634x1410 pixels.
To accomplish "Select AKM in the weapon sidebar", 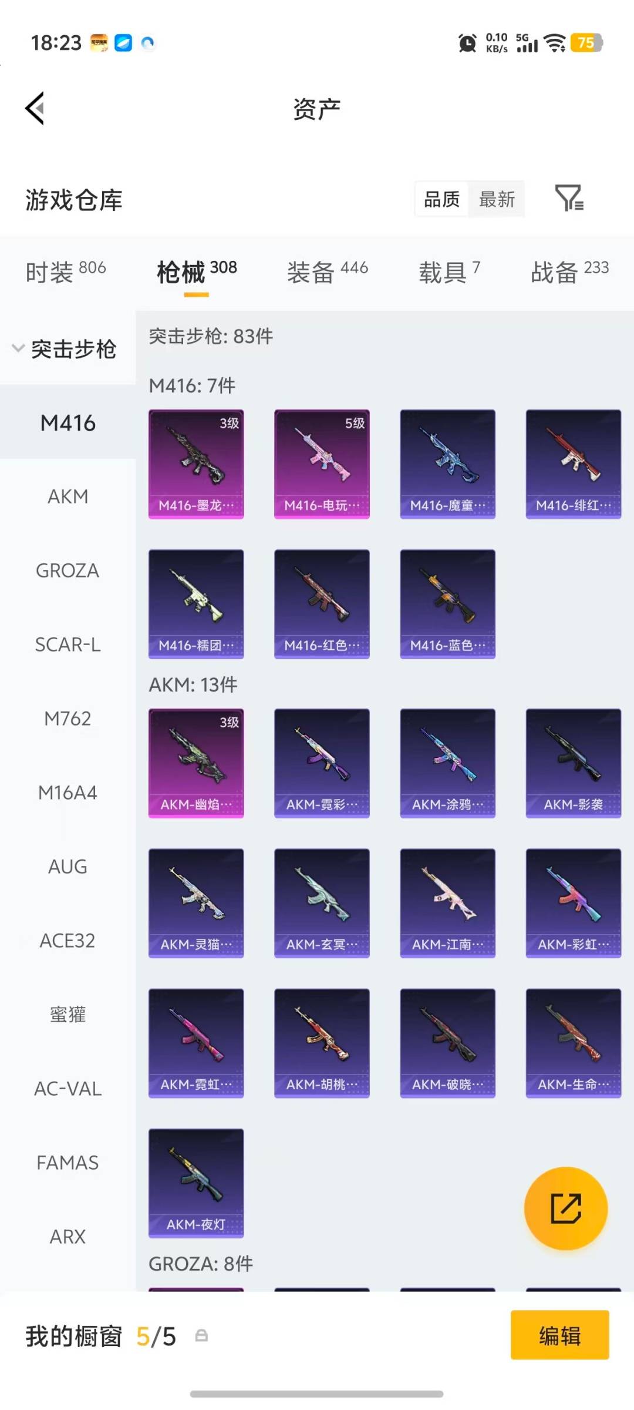I will point(68,496).
